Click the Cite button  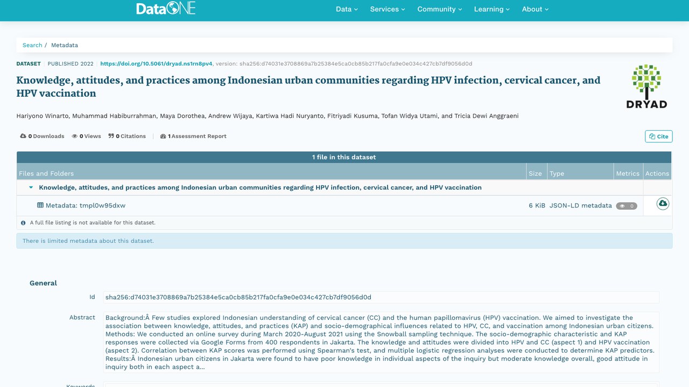pyautogui.click(x=659, y=137)
